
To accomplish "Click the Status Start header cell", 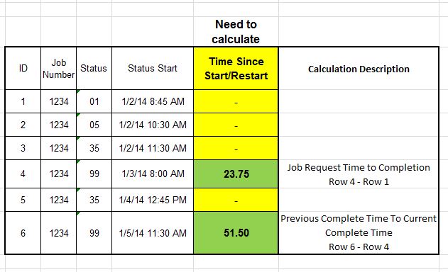I will [x=153, y=69].
